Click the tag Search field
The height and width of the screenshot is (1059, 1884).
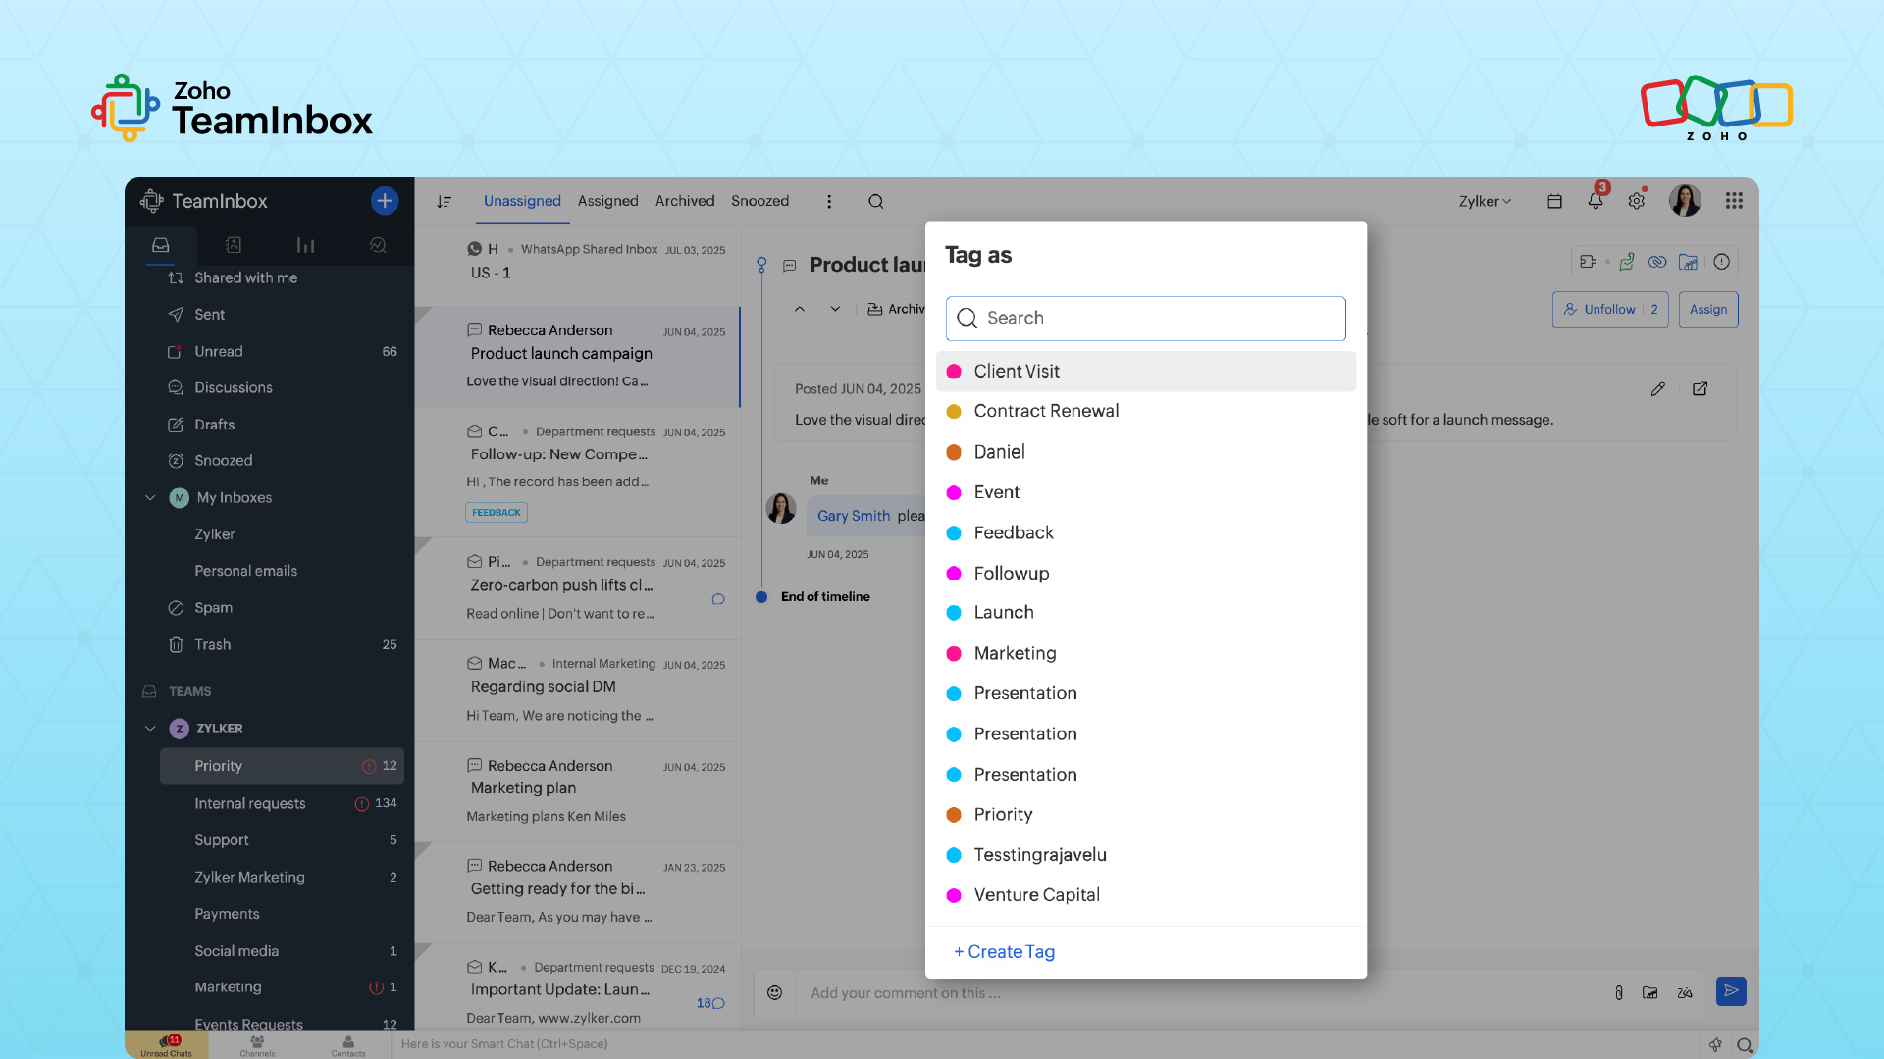coord(1145,319)
